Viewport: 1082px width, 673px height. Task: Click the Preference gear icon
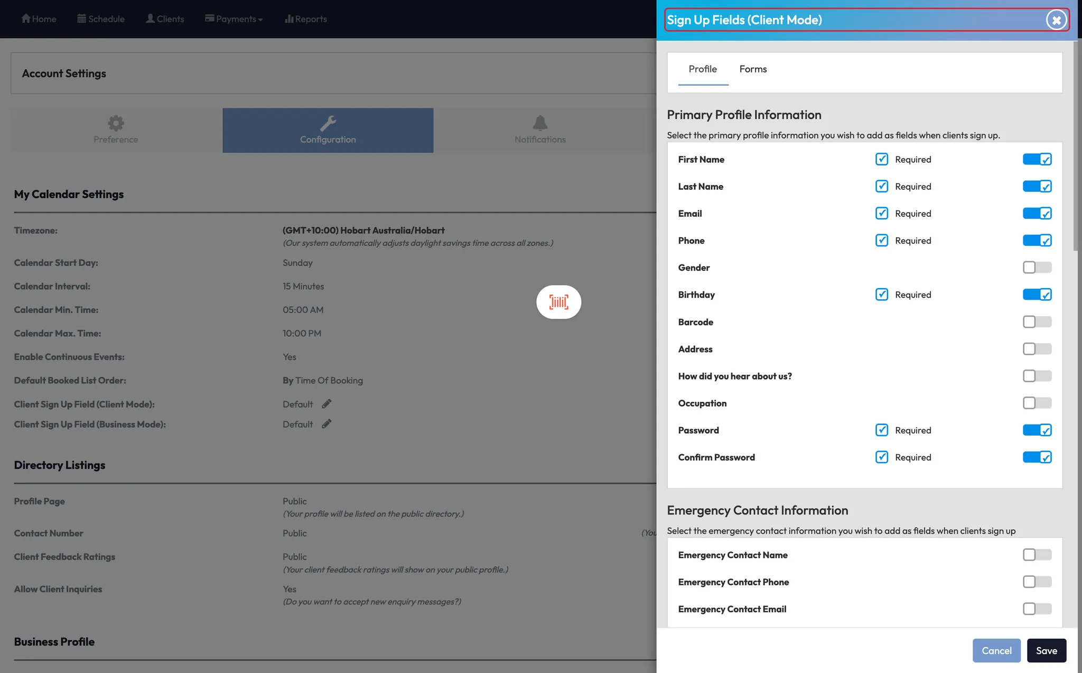pos(116,123)
